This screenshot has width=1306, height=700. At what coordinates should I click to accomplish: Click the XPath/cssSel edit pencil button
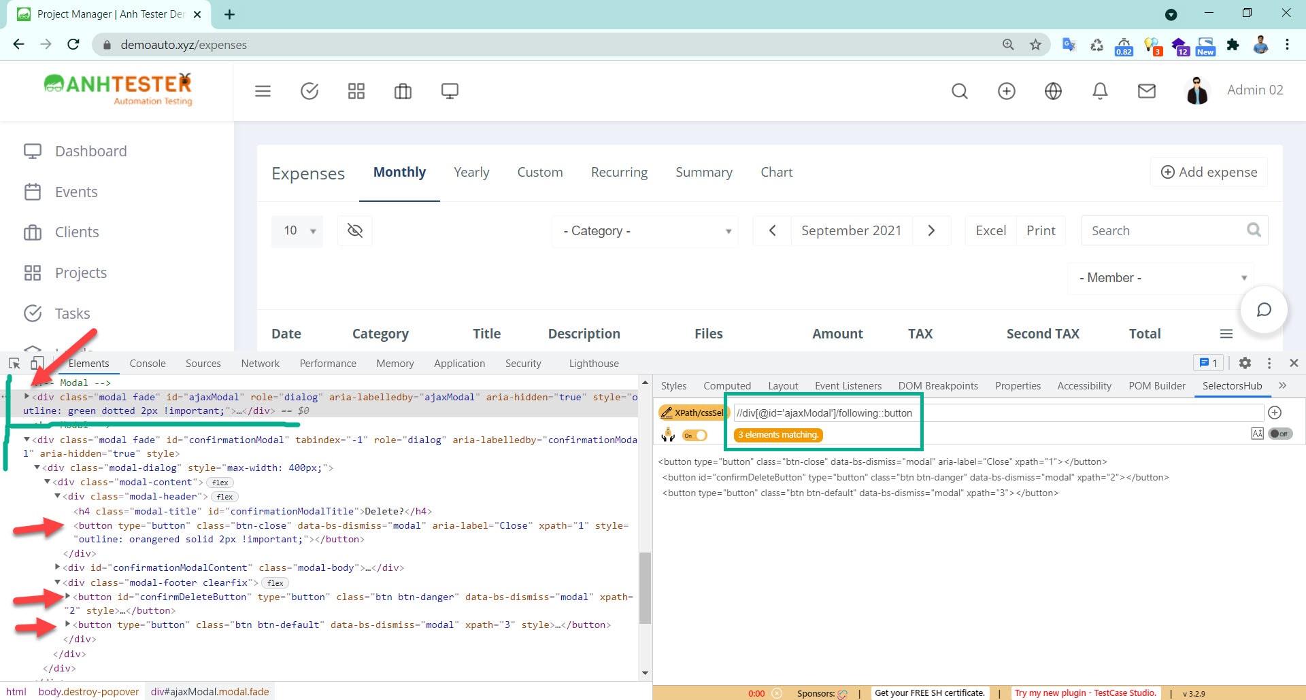[x=692, y=413]
